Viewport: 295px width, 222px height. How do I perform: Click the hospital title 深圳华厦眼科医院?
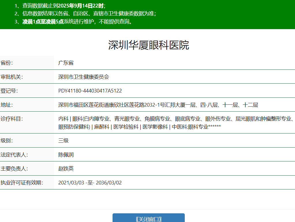click(x=148, y=45)
